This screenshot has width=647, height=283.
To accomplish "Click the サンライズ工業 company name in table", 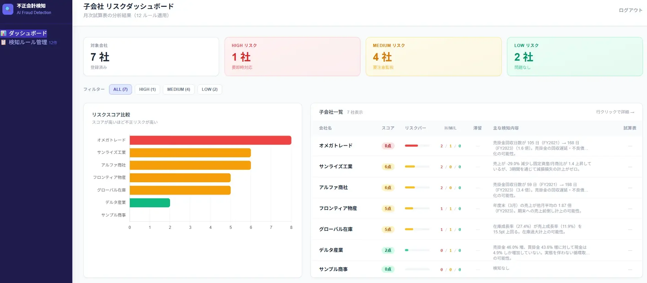I will (336, 167).
